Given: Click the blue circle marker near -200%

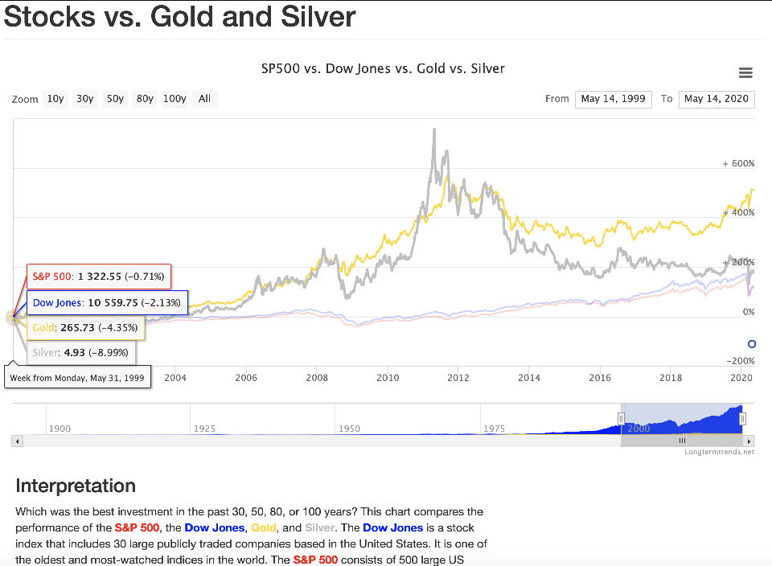Looking at the screenshot, I should [x=751, y=344].
